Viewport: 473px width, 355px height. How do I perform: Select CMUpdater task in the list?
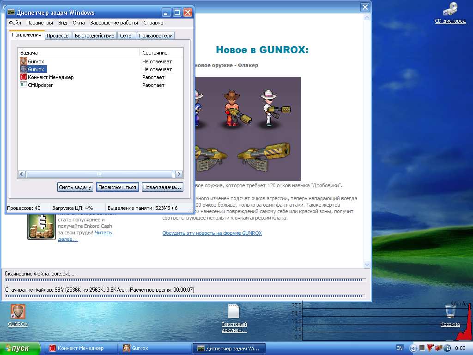click(40, 85)
